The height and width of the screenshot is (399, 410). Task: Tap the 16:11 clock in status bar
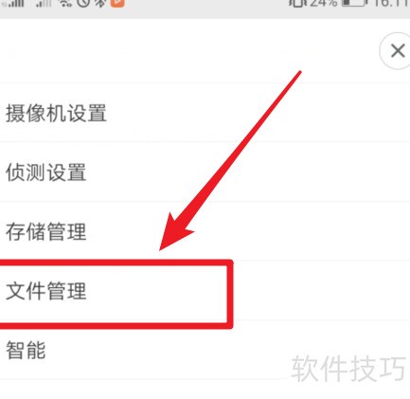[x=391, y=4]
